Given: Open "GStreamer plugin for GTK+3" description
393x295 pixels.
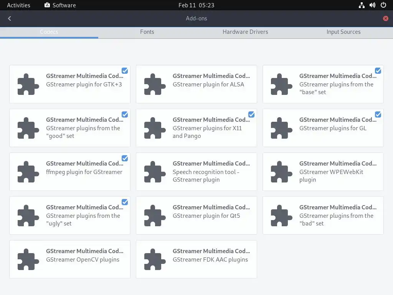Looking at the screenshot, I should pos(84,85).
